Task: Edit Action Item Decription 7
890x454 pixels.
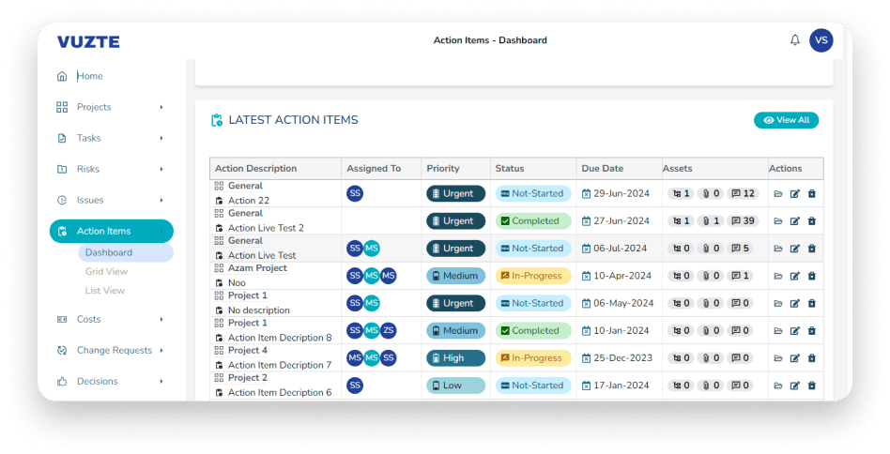Action: pos(794,358)
